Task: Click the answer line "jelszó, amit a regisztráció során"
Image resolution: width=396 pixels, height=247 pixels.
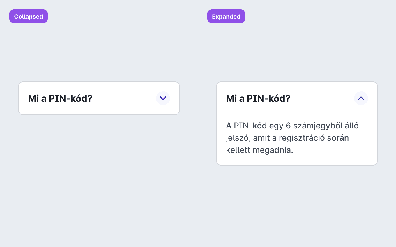Action: (x=287, y=138)
